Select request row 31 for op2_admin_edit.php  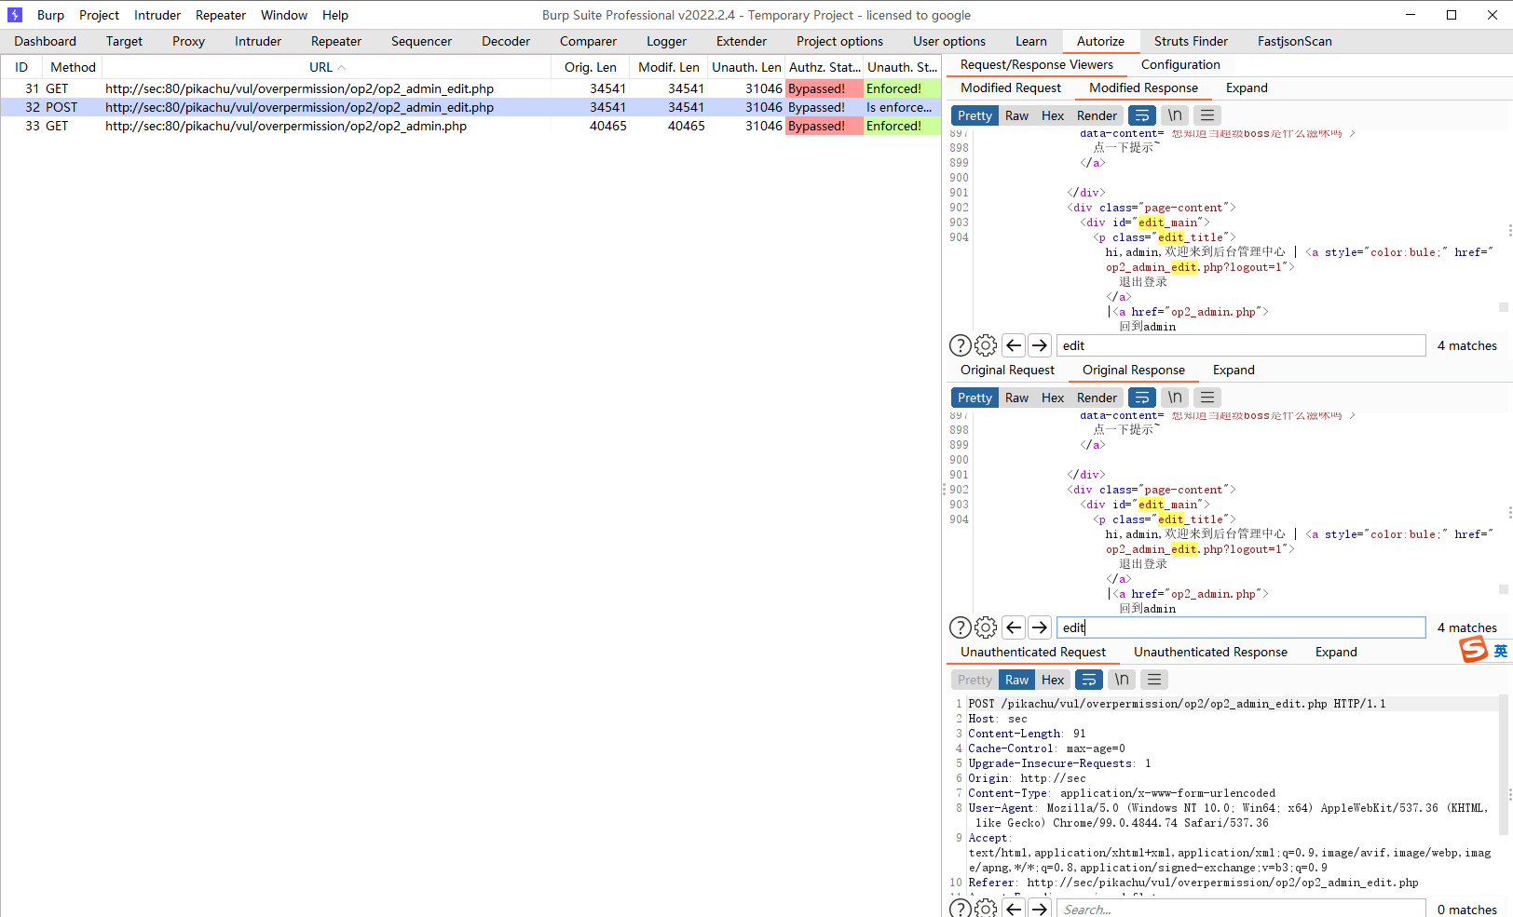[x=470, y=88]
